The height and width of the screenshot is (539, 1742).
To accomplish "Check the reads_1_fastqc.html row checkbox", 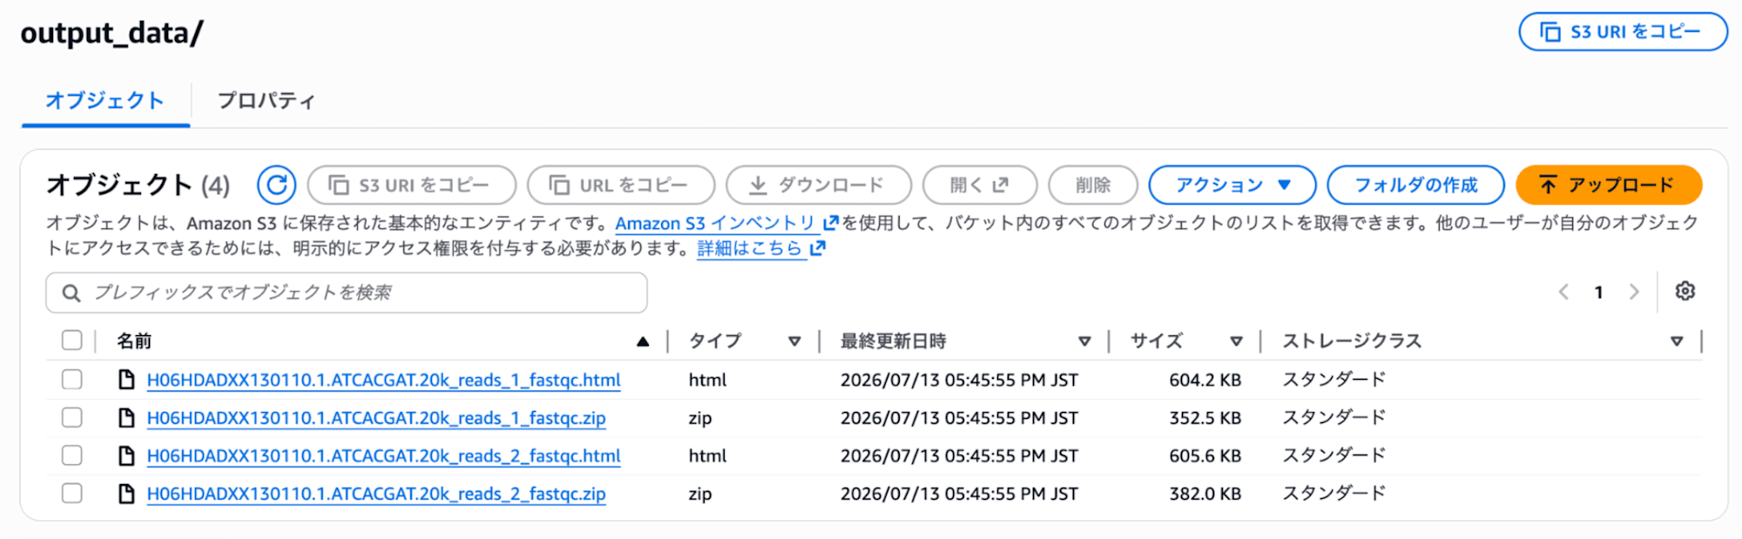I will (72, 380).
